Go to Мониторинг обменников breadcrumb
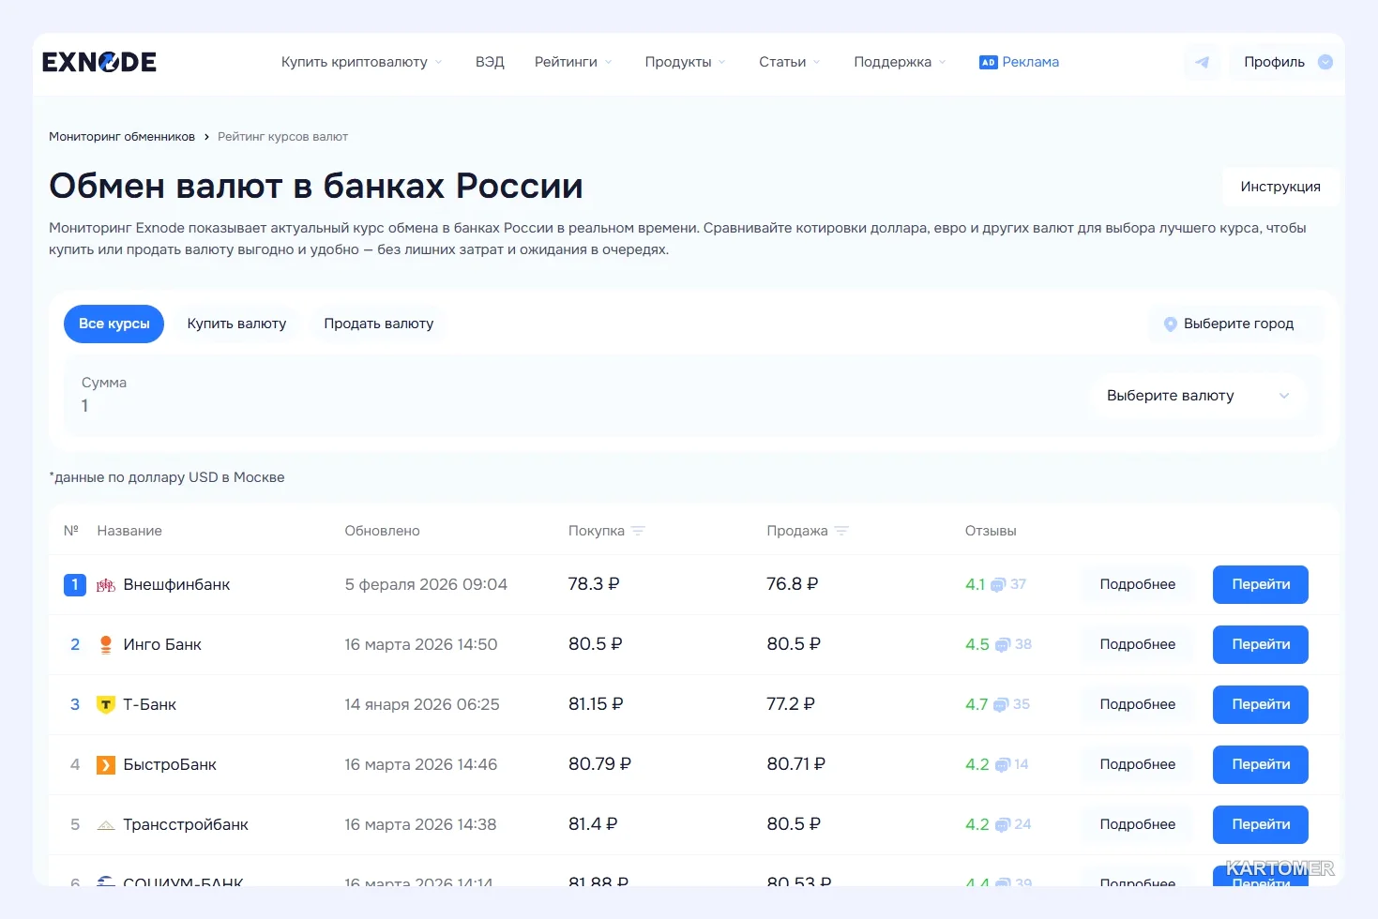Viewport: 1378px width, 919px height. (x=122, y=137)
